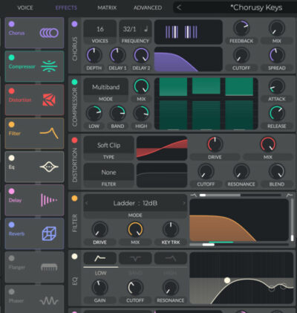Switch to the VOICE tab
Viewport: 297px width, 313px height.
pos(25,7)
